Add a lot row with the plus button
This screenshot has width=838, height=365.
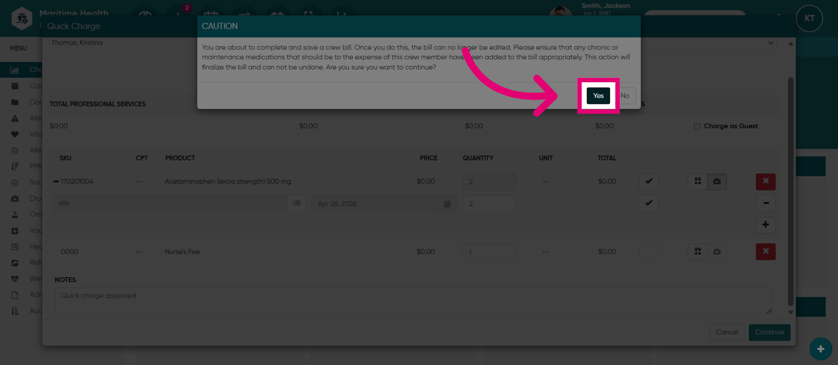pyautogui.click(x=766, y=225)
